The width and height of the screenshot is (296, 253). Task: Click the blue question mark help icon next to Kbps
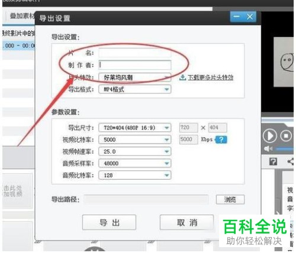221,140
